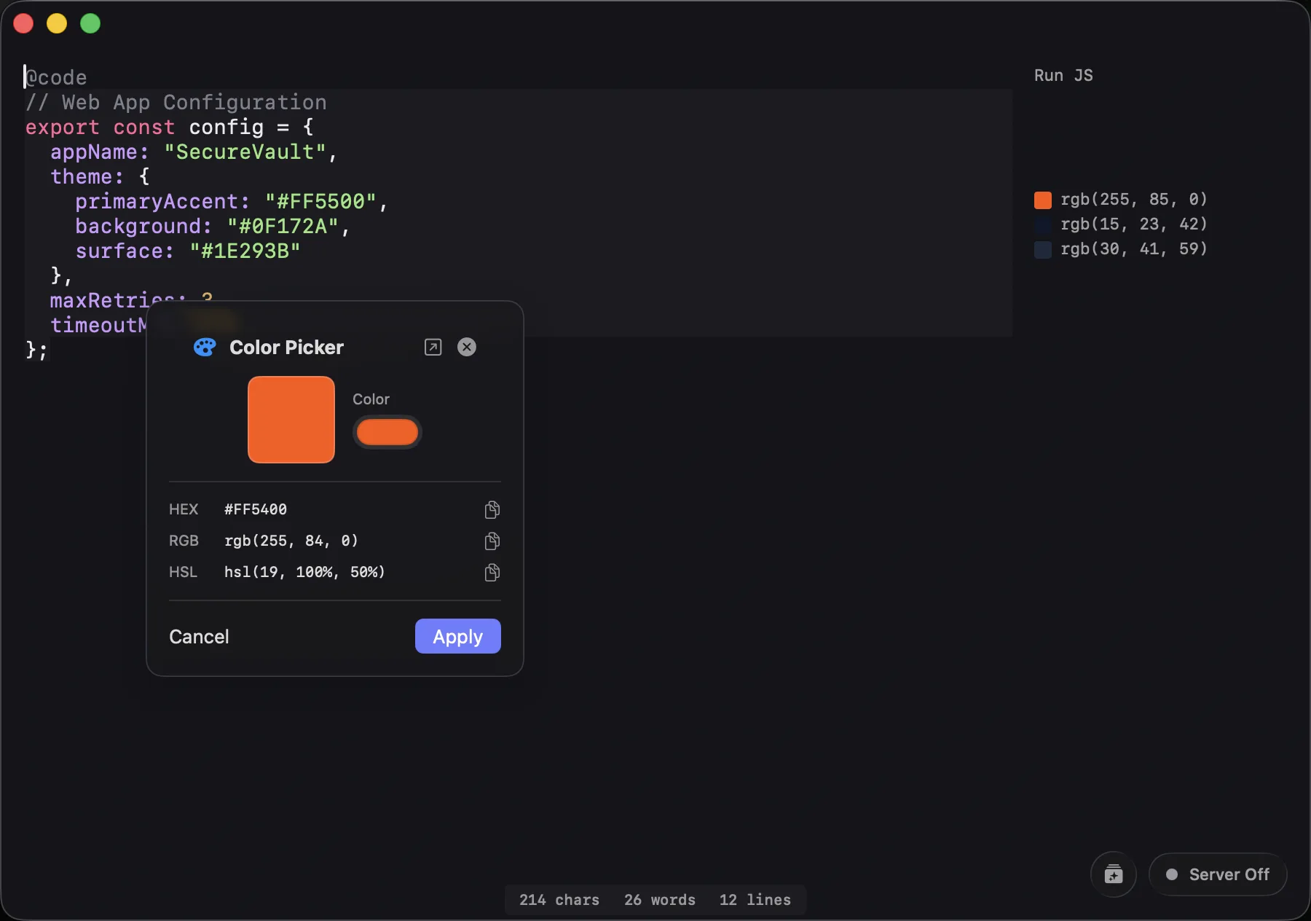Viewport: 1311px width, 921px height.
Task: Click the rgb(15, 23, 42) result text
Action: point(1134,224)
